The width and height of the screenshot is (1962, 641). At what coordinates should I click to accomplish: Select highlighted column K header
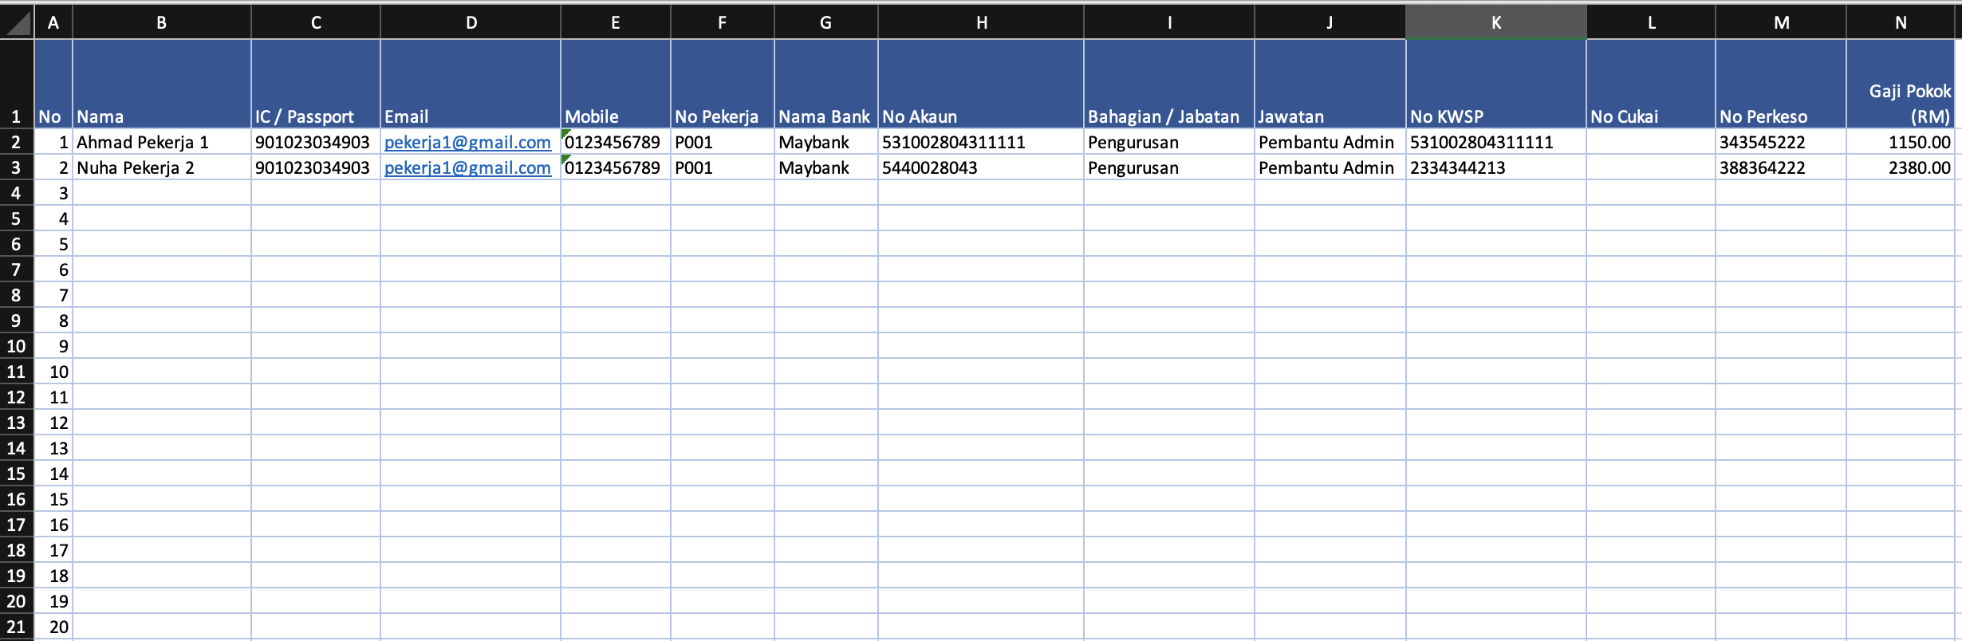point(1496,22)
